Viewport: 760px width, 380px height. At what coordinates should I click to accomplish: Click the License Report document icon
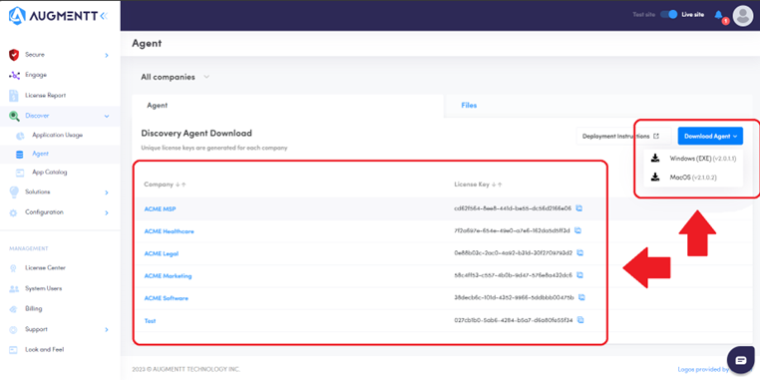14,96
